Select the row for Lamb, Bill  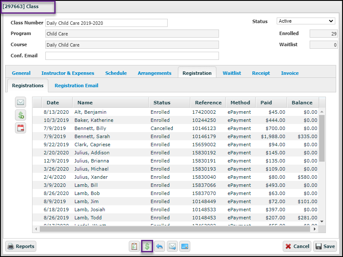coord(175,185)
